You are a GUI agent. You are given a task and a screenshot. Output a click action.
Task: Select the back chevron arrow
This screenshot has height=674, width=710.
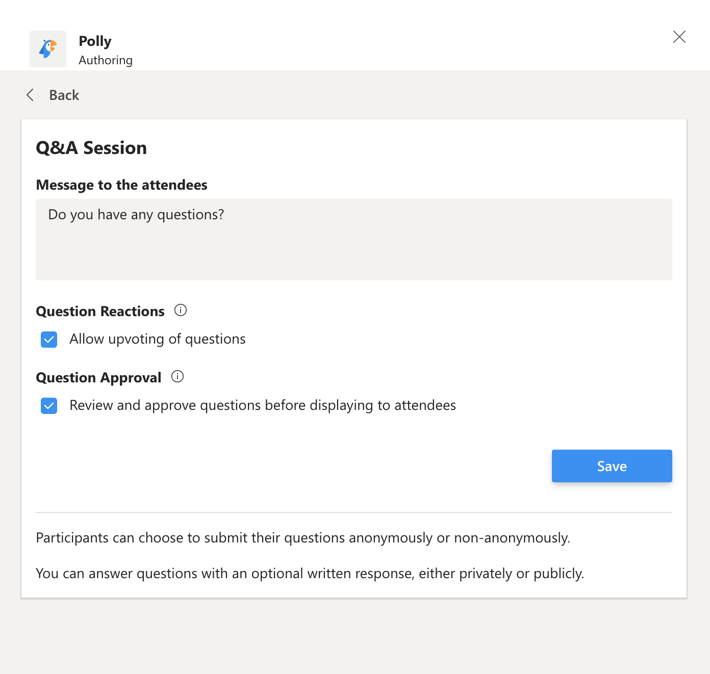point(30,95)
